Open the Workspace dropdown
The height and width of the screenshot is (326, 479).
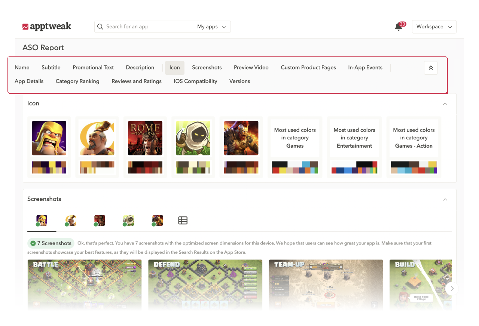(434, 27)
